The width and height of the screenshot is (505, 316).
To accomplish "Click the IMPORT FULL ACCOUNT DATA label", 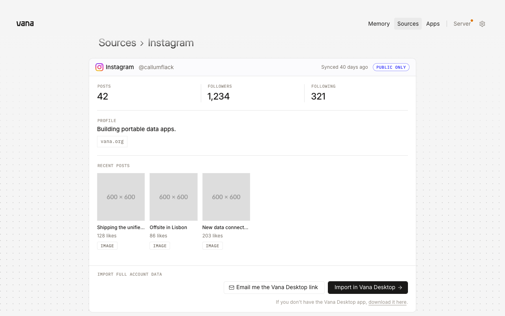I will click(x=130, y=275).
